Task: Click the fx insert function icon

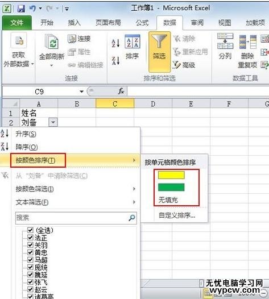Action: (x=121, y=91)
